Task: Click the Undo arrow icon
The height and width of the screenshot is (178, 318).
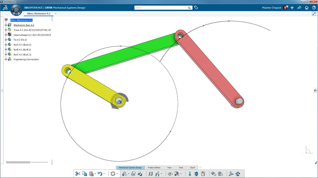Action: (x=100, y=174)
